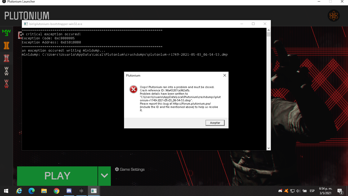This screenshot has width=348, height=196.
Task: Click the Aceptar button in dialog
Action: 215,123
